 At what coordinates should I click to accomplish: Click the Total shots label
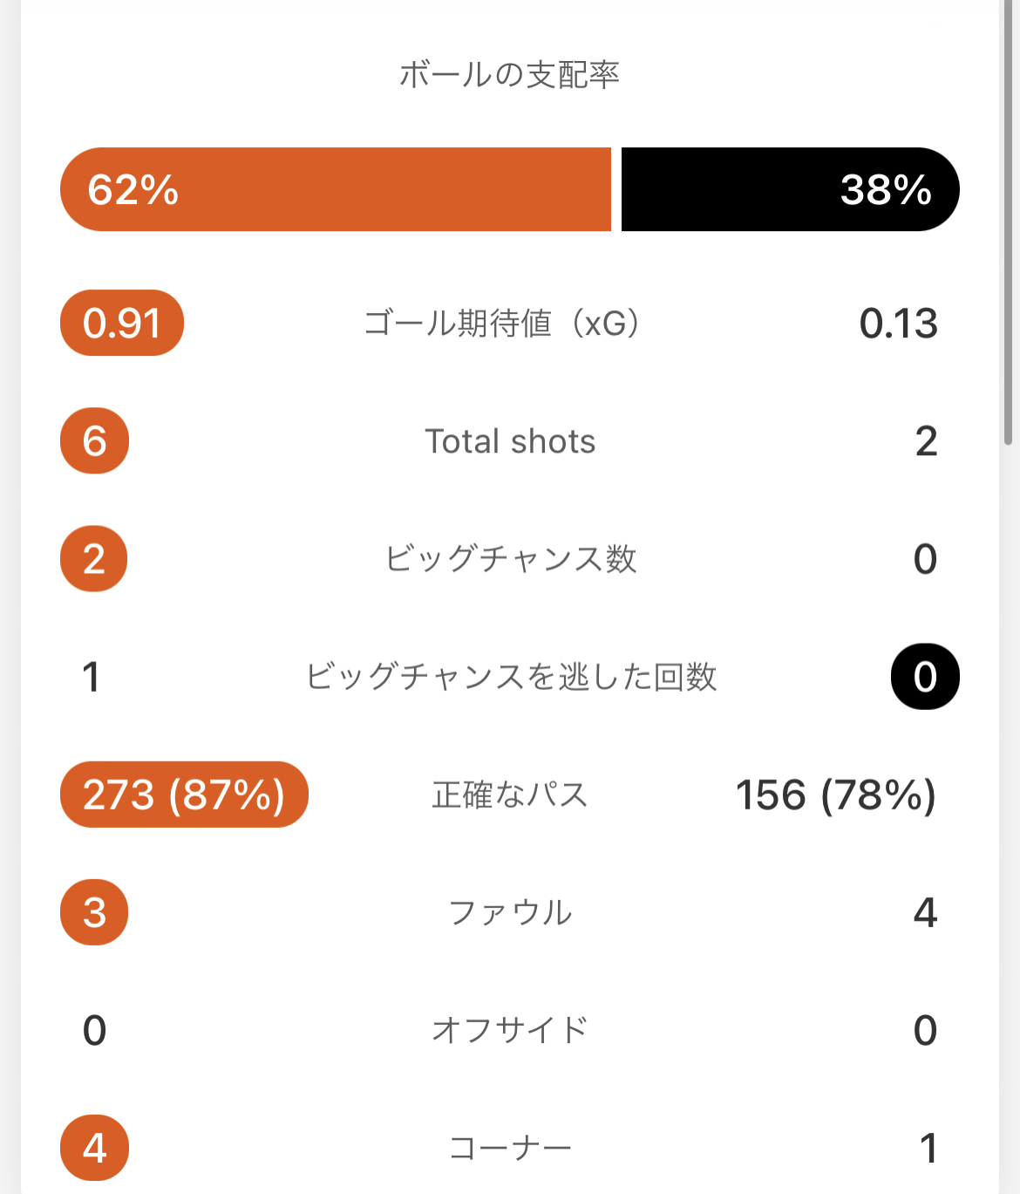click(x=510, y=441)
